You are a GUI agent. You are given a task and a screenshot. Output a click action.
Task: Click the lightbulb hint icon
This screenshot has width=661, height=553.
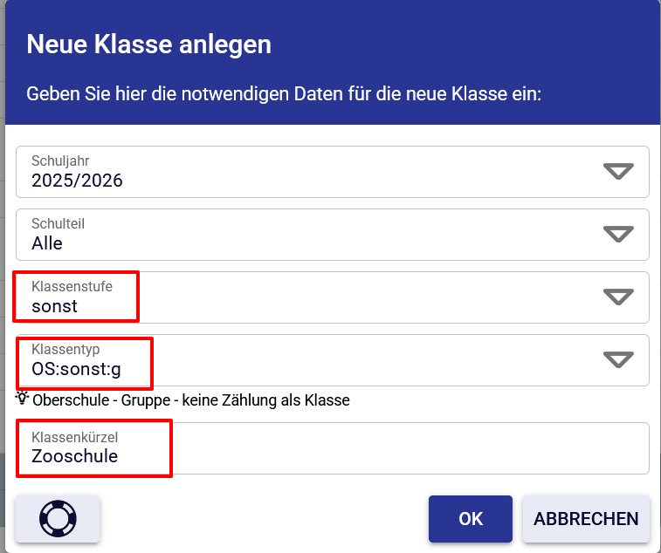[23, 399]
